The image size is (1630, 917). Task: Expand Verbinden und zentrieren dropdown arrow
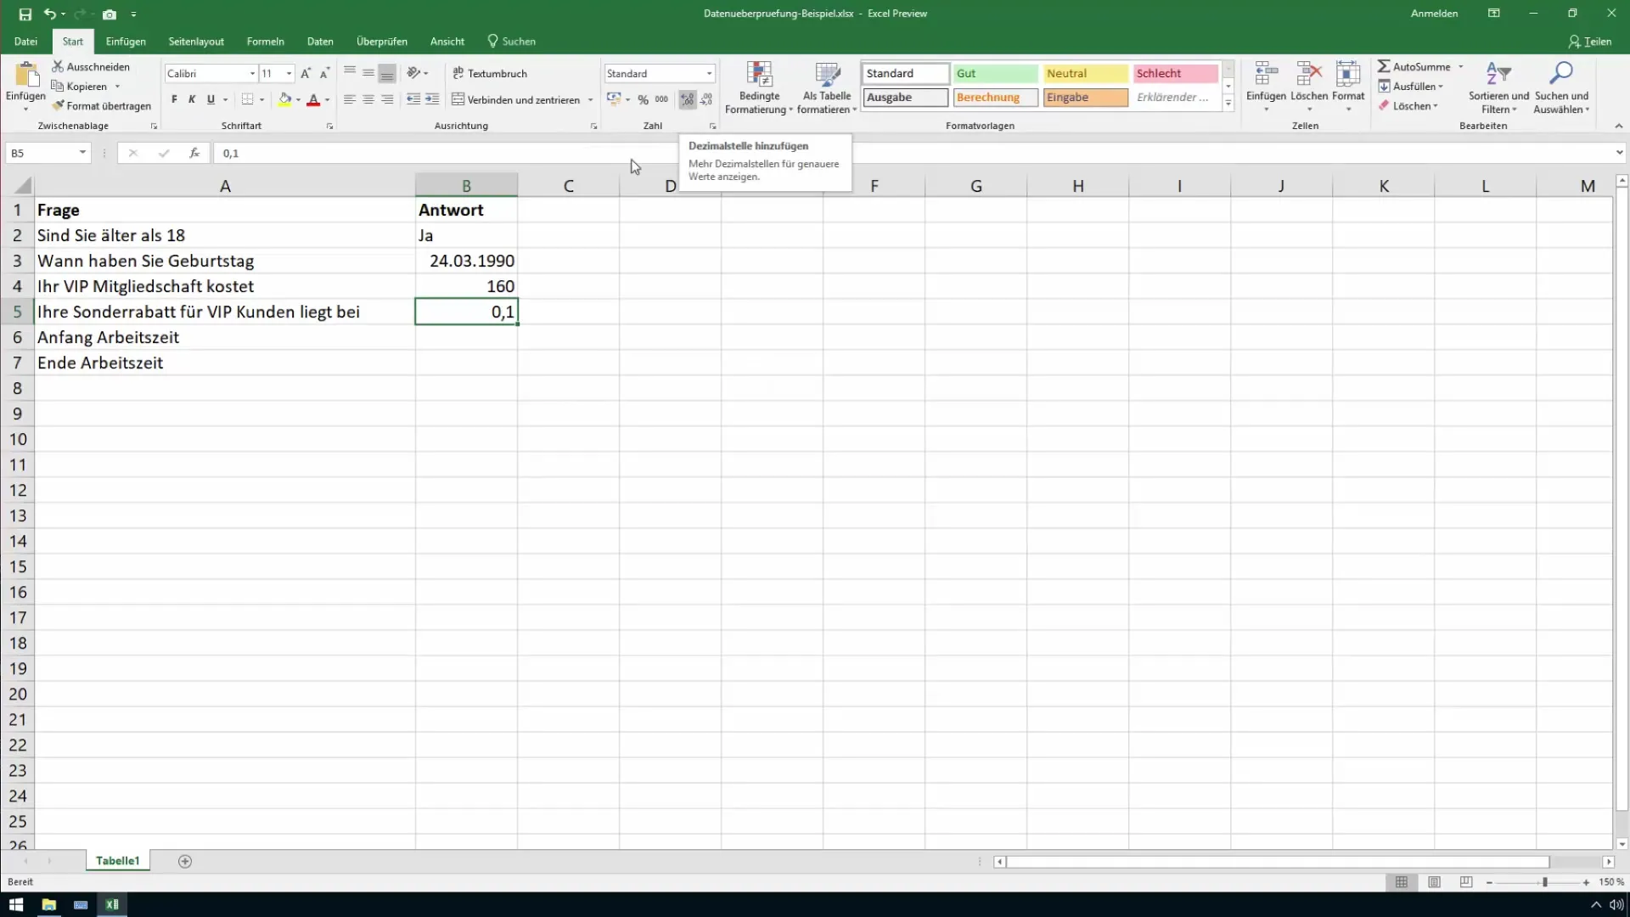590,99
